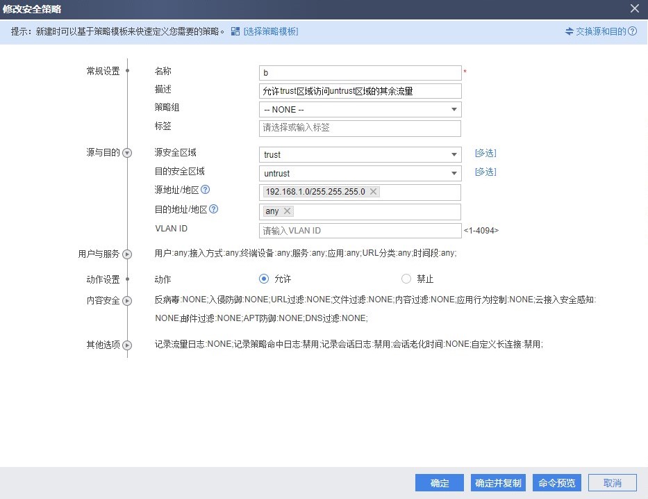Click the 确定 confirm button
This screenshot has width=648, height=499.
(x=439, y=483)
